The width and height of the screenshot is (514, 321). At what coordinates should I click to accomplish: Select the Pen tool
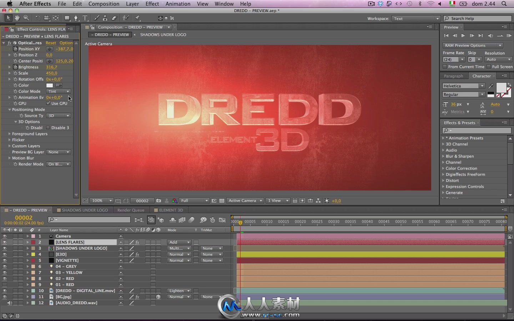(x=76, y=18)
